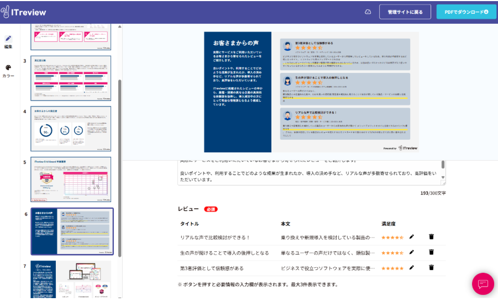Click review title 第3者評価として信頼感がある

[x=212, y=268]
